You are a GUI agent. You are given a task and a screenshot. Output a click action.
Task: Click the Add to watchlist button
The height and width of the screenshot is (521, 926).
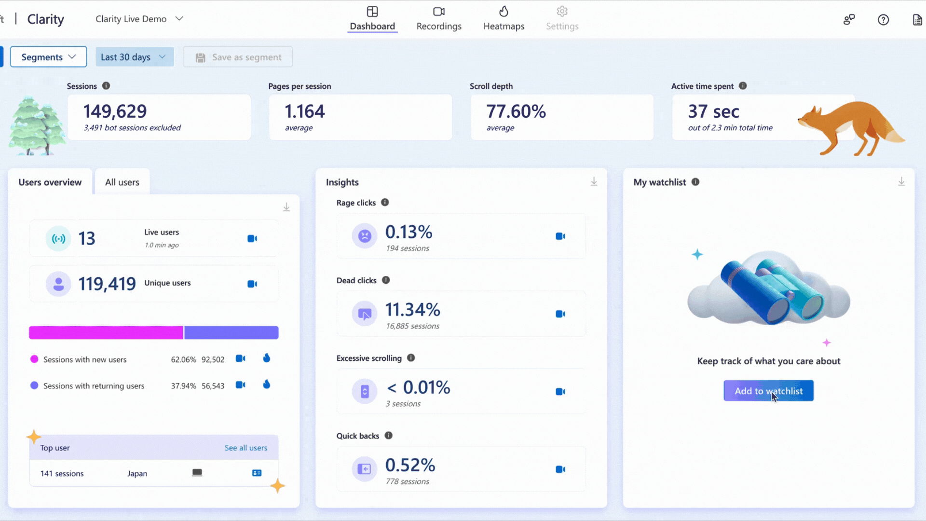[x=768, y=391]
